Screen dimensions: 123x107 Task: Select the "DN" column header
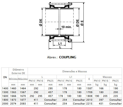(x=5, y=77)
